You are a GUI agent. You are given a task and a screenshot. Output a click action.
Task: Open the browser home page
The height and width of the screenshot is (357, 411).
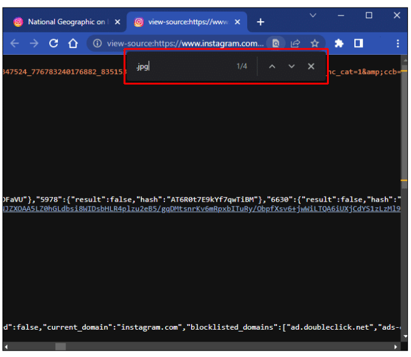(x=73, y=43)
